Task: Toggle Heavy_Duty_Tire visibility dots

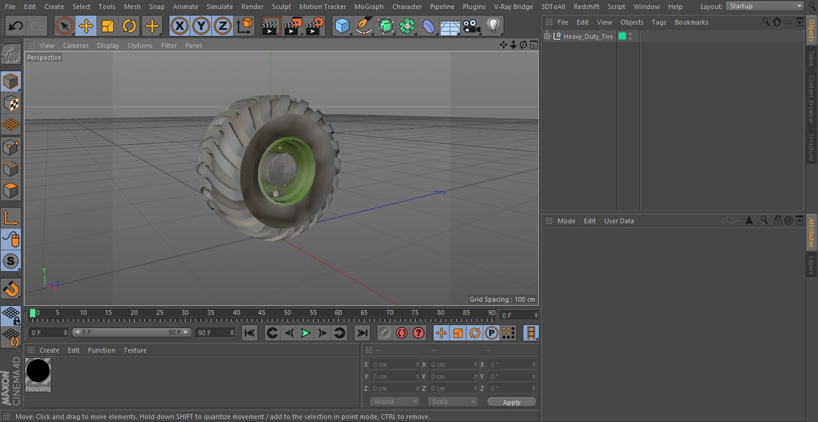Action: click(x=631, y=37)
